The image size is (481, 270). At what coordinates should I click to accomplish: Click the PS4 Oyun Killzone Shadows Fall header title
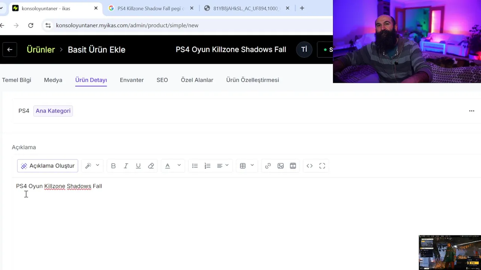(231, 49)
